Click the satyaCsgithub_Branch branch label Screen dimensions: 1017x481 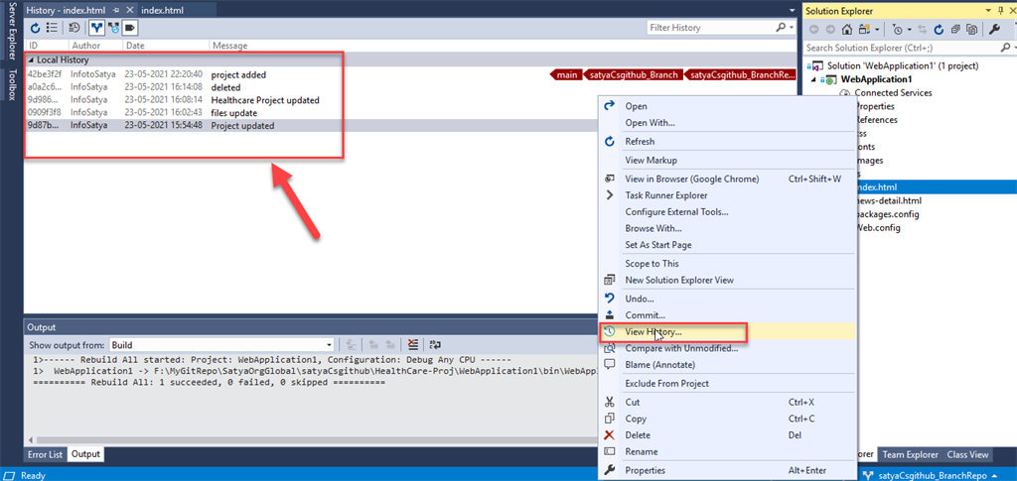point(633,75)
